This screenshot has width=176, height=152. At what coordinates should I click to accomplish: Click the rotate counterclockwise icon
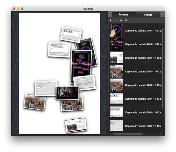(x=121, y=20)
